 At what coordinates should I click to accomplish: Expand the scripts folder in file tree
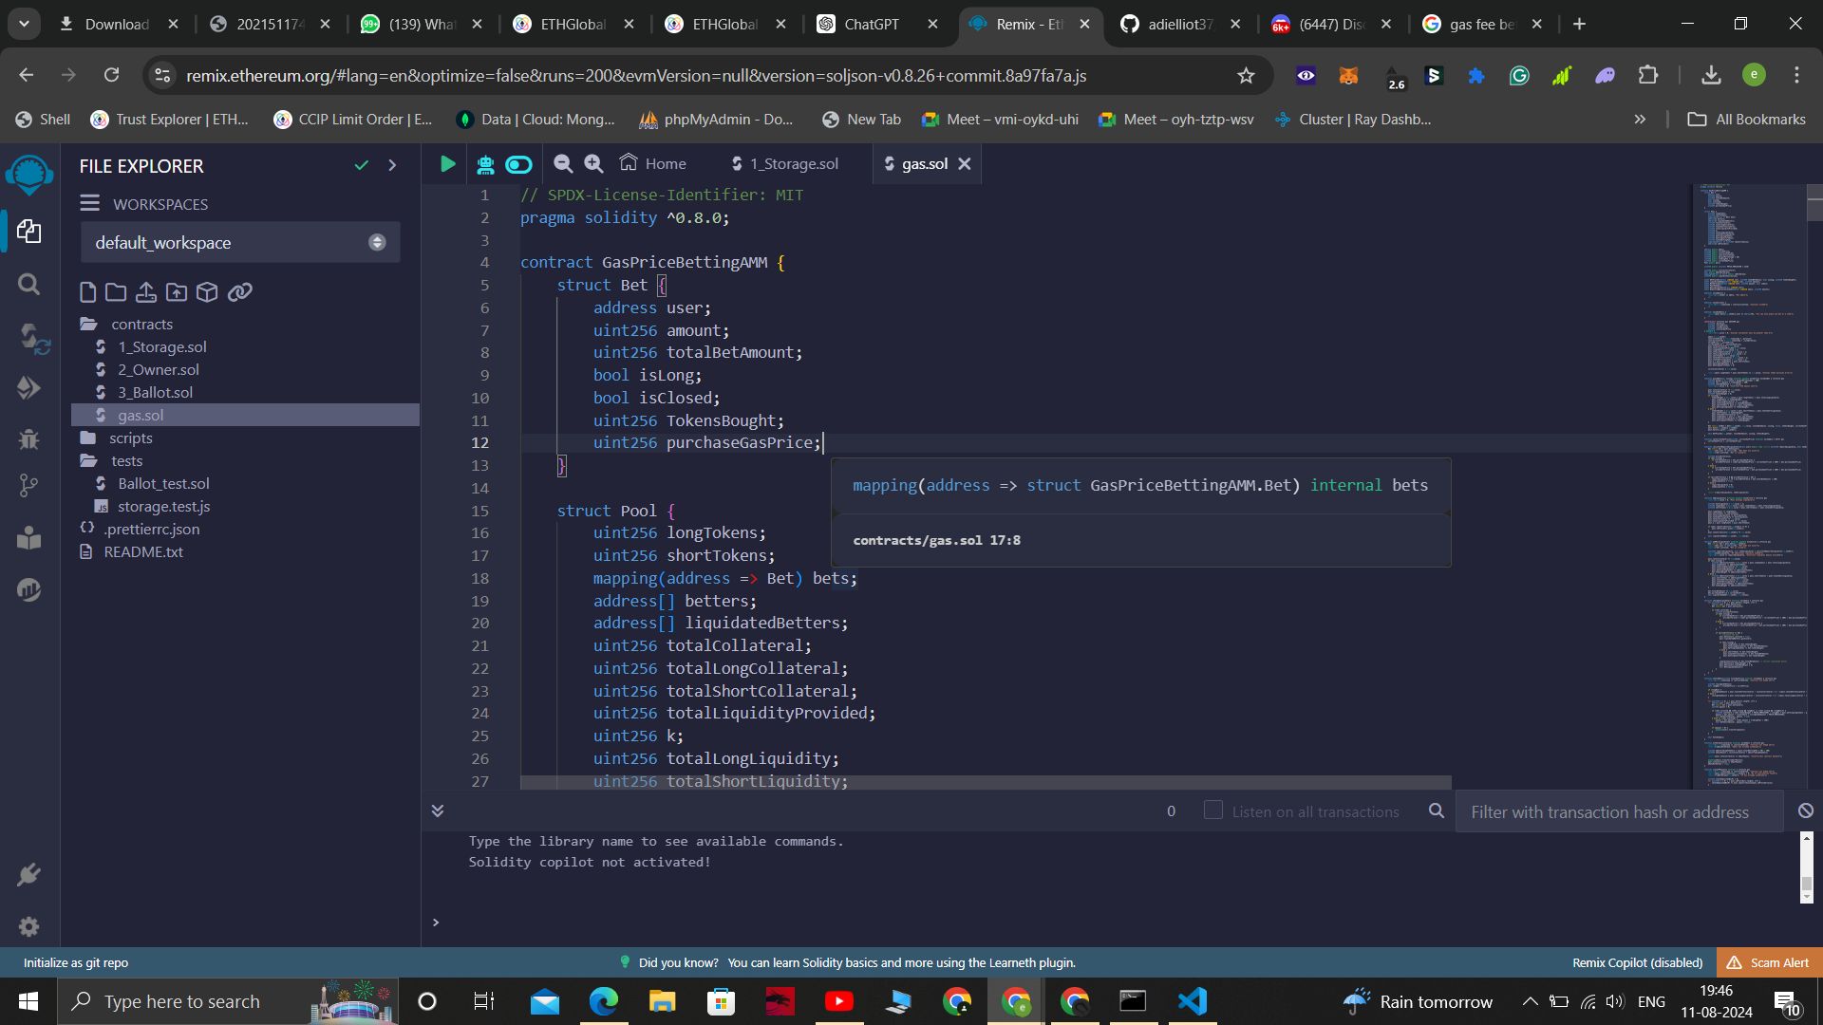click(130, 437)
